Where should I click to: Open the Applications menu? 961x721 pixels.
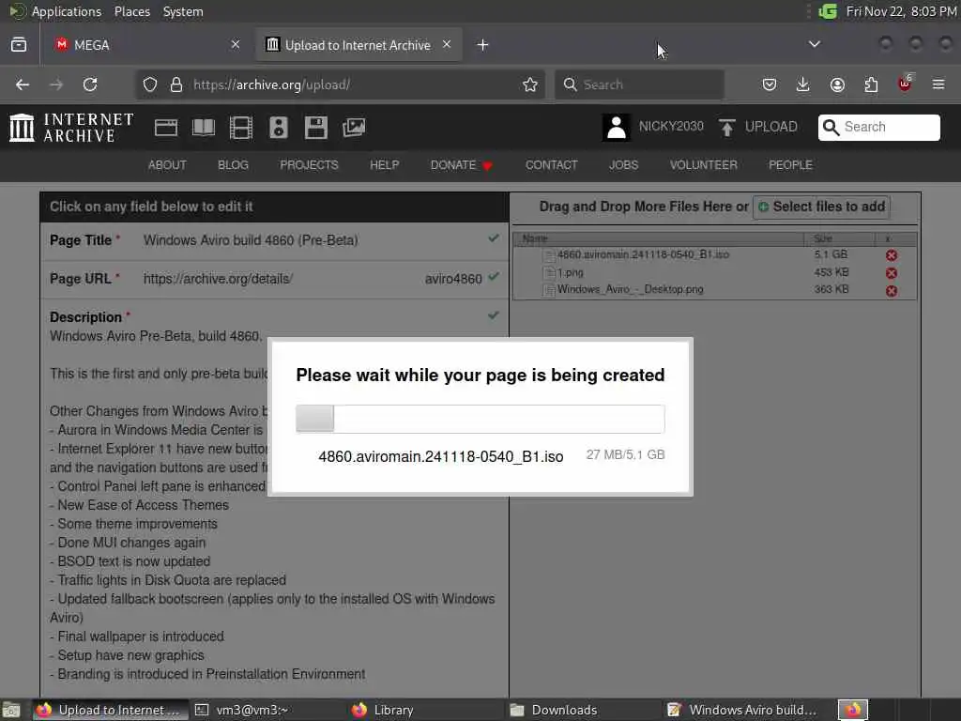click(x=67, y=11)
